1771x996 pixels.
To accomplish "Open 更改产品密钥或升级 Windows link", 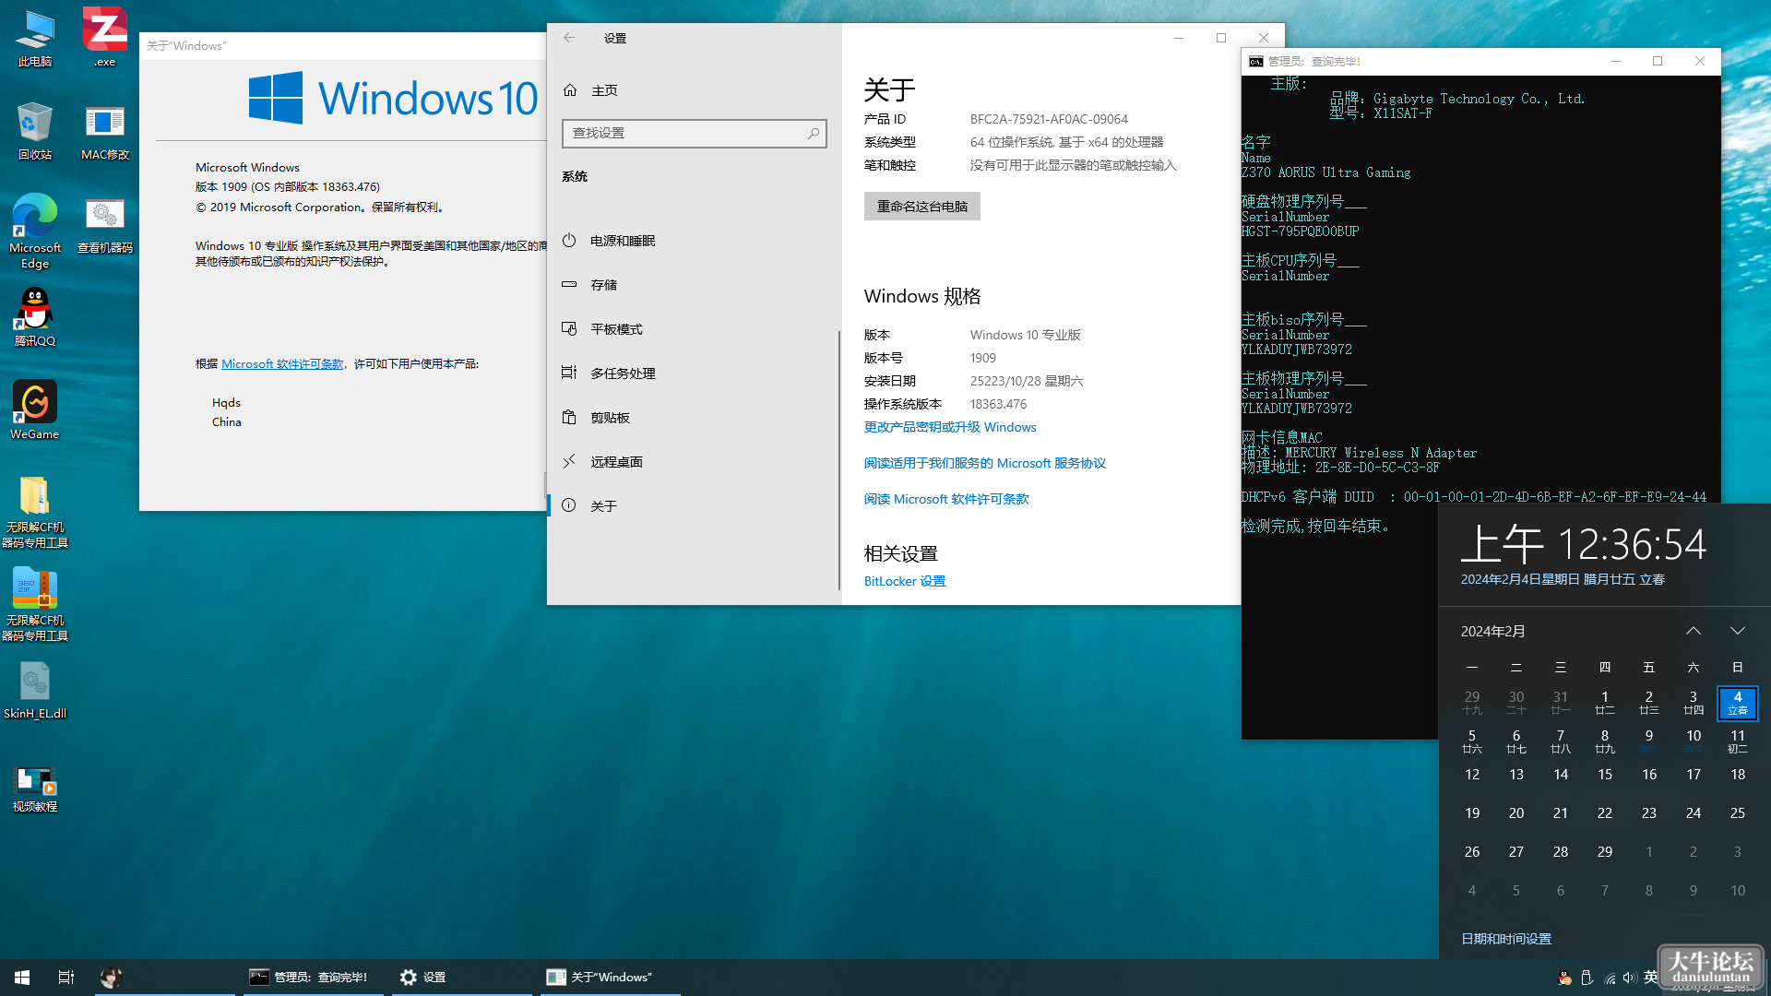I will click(x=950, y=427).
